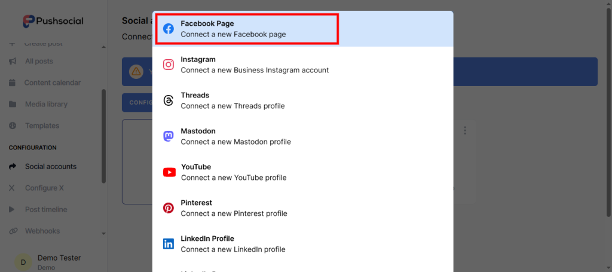Click the sidebar scroll up arrow
This screenshot has width=612, height=272.
click(x=103, y=47)
